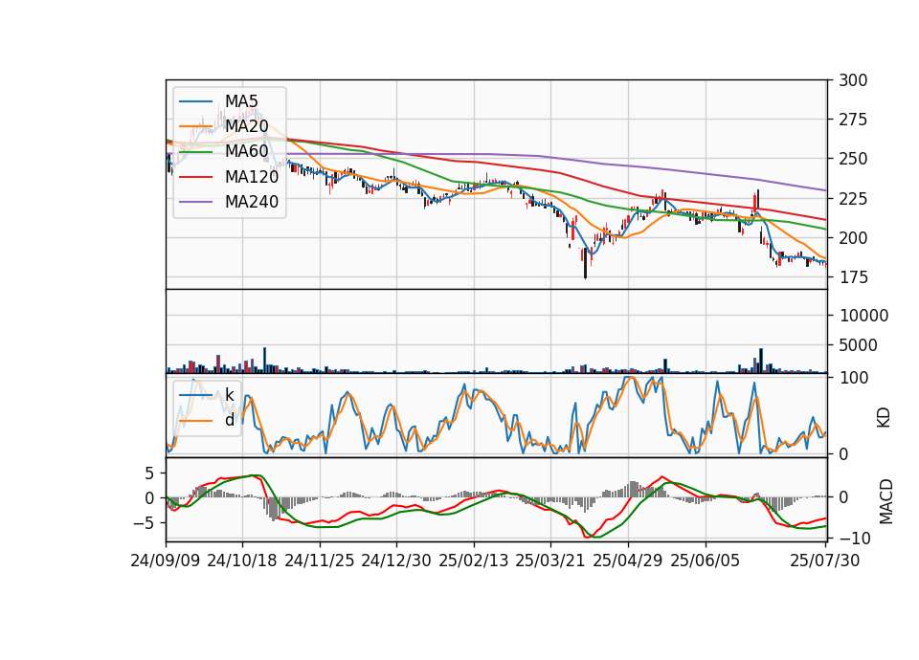
Task: Click the 25/03/21 date label
Action: tap(550, 561)
